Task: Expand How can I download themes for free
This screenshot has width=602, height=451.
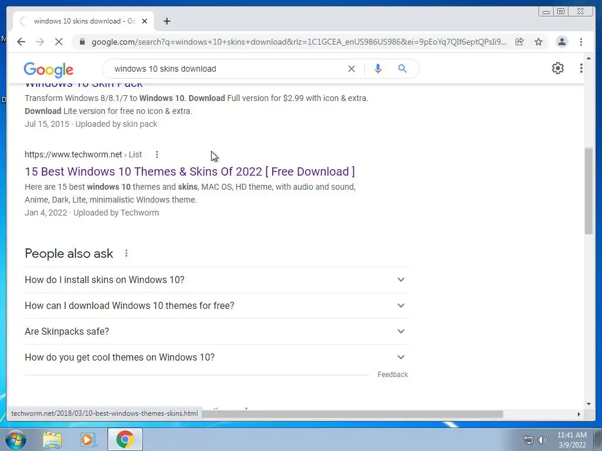Action: [x=216, y=305]
